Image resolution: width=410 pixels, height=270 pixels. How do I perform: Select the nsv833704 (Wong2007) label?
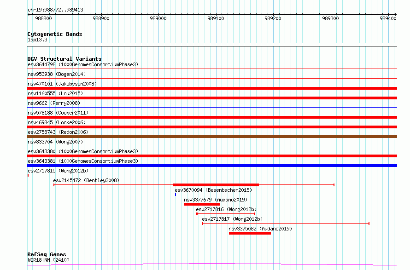pyautogui.click(x=55, y=142)
